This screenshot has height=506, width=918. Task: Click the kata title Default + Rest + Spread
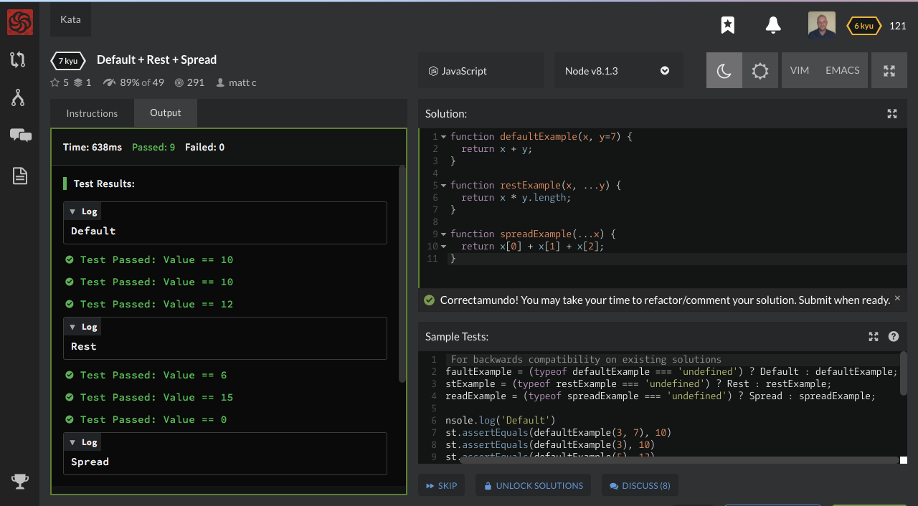[x=156, y=59]
